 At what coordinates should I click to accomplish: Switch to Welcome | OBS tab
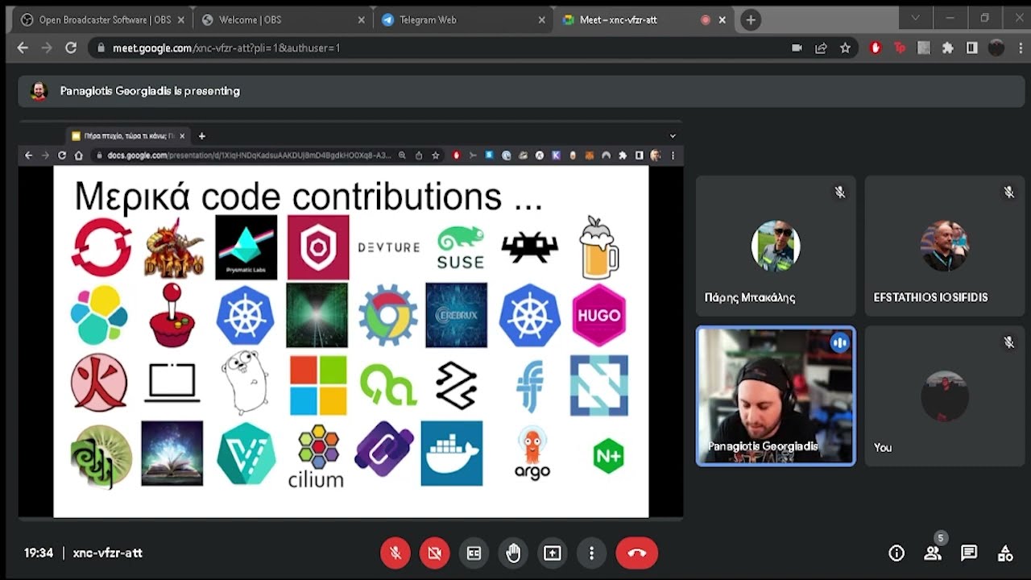coord(282,20)
